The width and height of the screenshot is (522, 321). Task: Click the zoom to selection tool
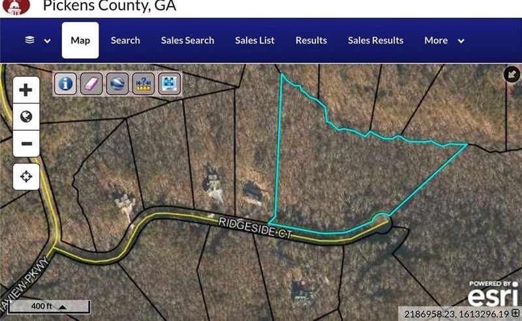coord(170,83)
